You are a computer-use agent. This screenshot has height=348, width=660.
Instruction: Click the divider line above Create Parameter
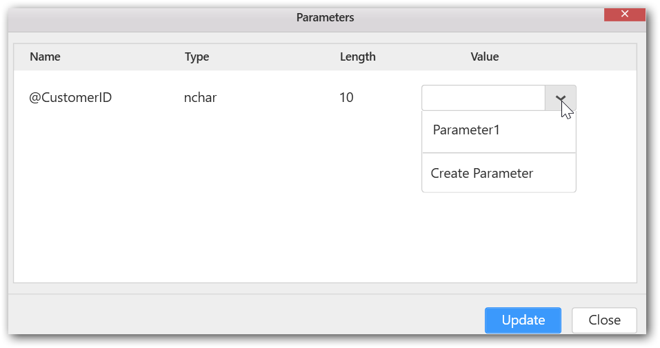point(499,153)
